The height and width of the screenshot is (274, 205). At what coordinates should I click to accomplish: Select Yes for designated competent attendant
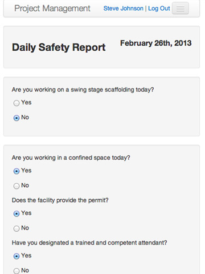pyautogui.click(x=17, y=256)
